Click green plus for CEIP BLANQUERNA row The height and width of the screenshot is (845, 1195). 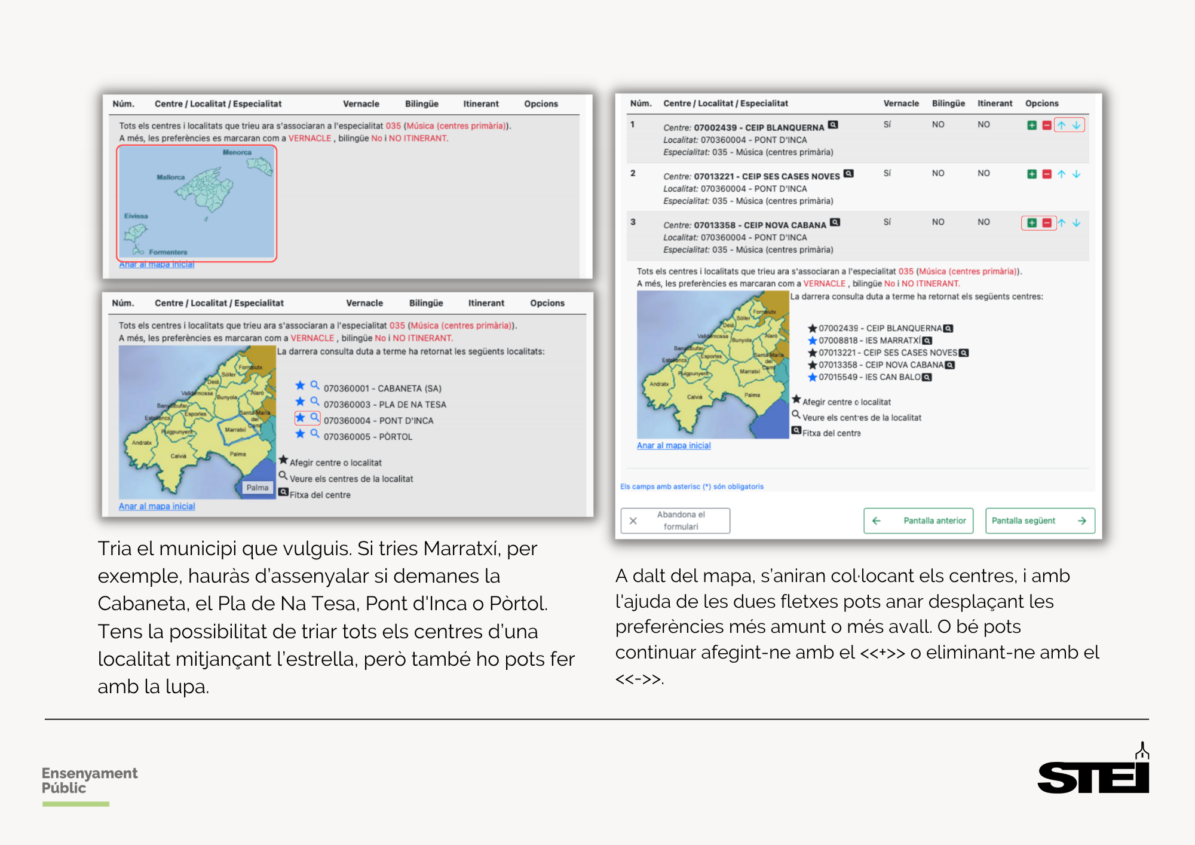click(1031, 125)
